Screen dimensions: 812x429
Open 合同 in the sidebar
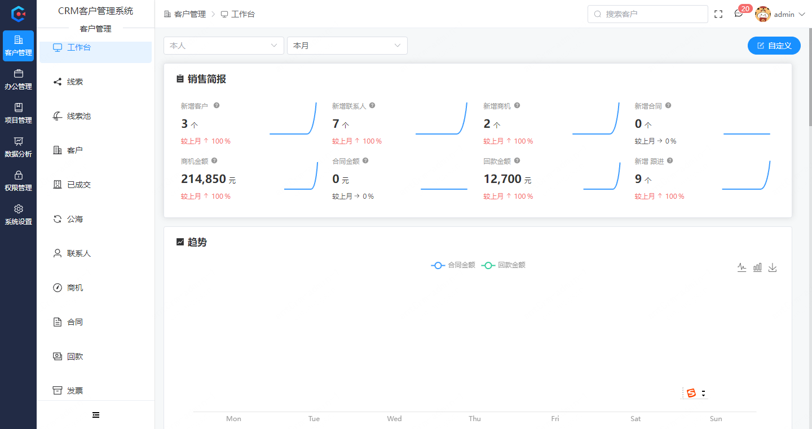(x=95, y=322)
